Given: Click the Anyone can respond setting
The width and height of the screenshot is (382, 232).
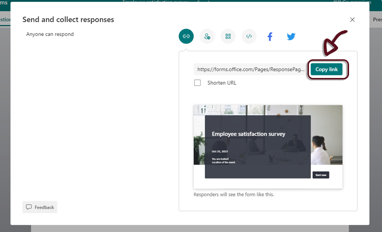Looking at the screenshot, I should pos(50,34).
